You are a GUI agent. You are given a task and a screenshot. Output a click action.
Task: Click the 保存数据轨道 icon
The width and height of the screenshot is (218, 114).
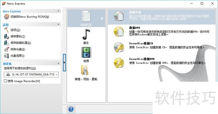pos(6,43)
